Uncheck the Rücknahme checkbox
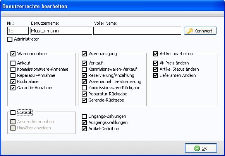 [x=13, y=81]
